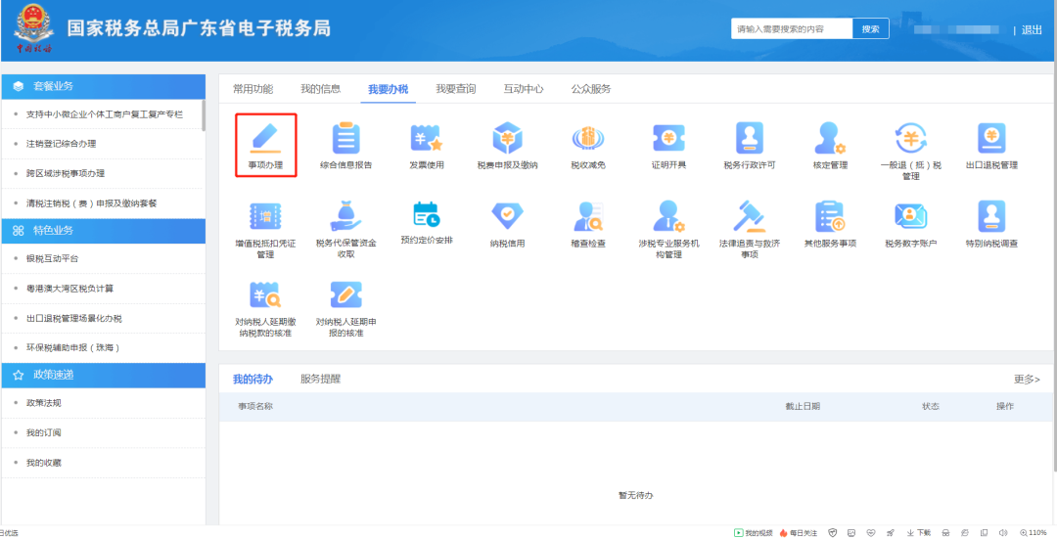Viewport: 1057px width, 539px height.
Task: Open 我的收藏 link
Action: click(x=44, y=463)
